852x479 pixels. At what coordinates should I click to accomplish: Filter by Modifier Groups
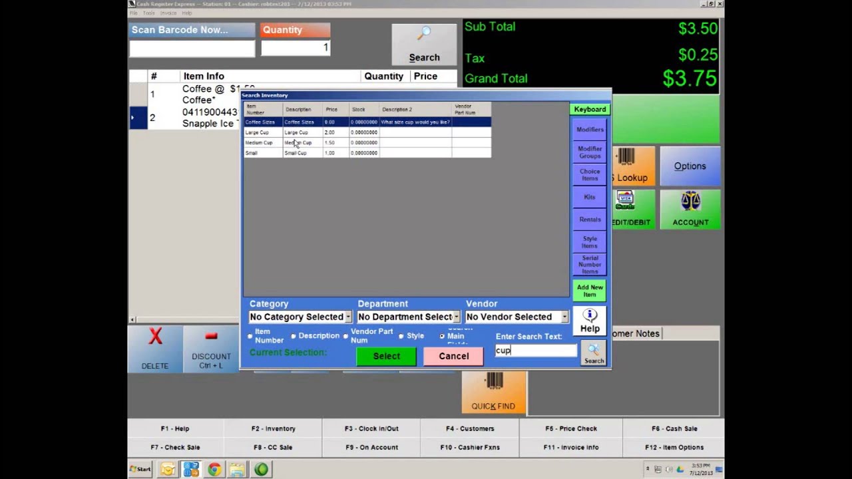click(590, 152)
